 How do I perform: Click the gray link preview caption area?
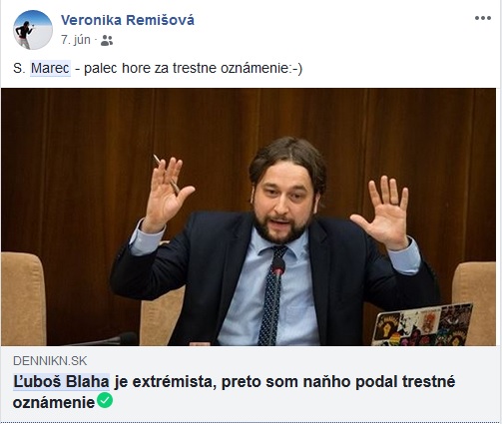click(x=249, y=383)
